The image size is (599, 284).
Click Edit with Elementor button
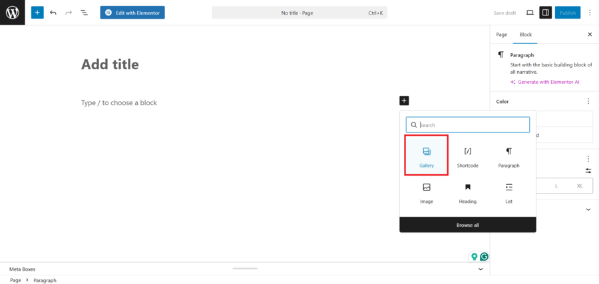[132, 13]
